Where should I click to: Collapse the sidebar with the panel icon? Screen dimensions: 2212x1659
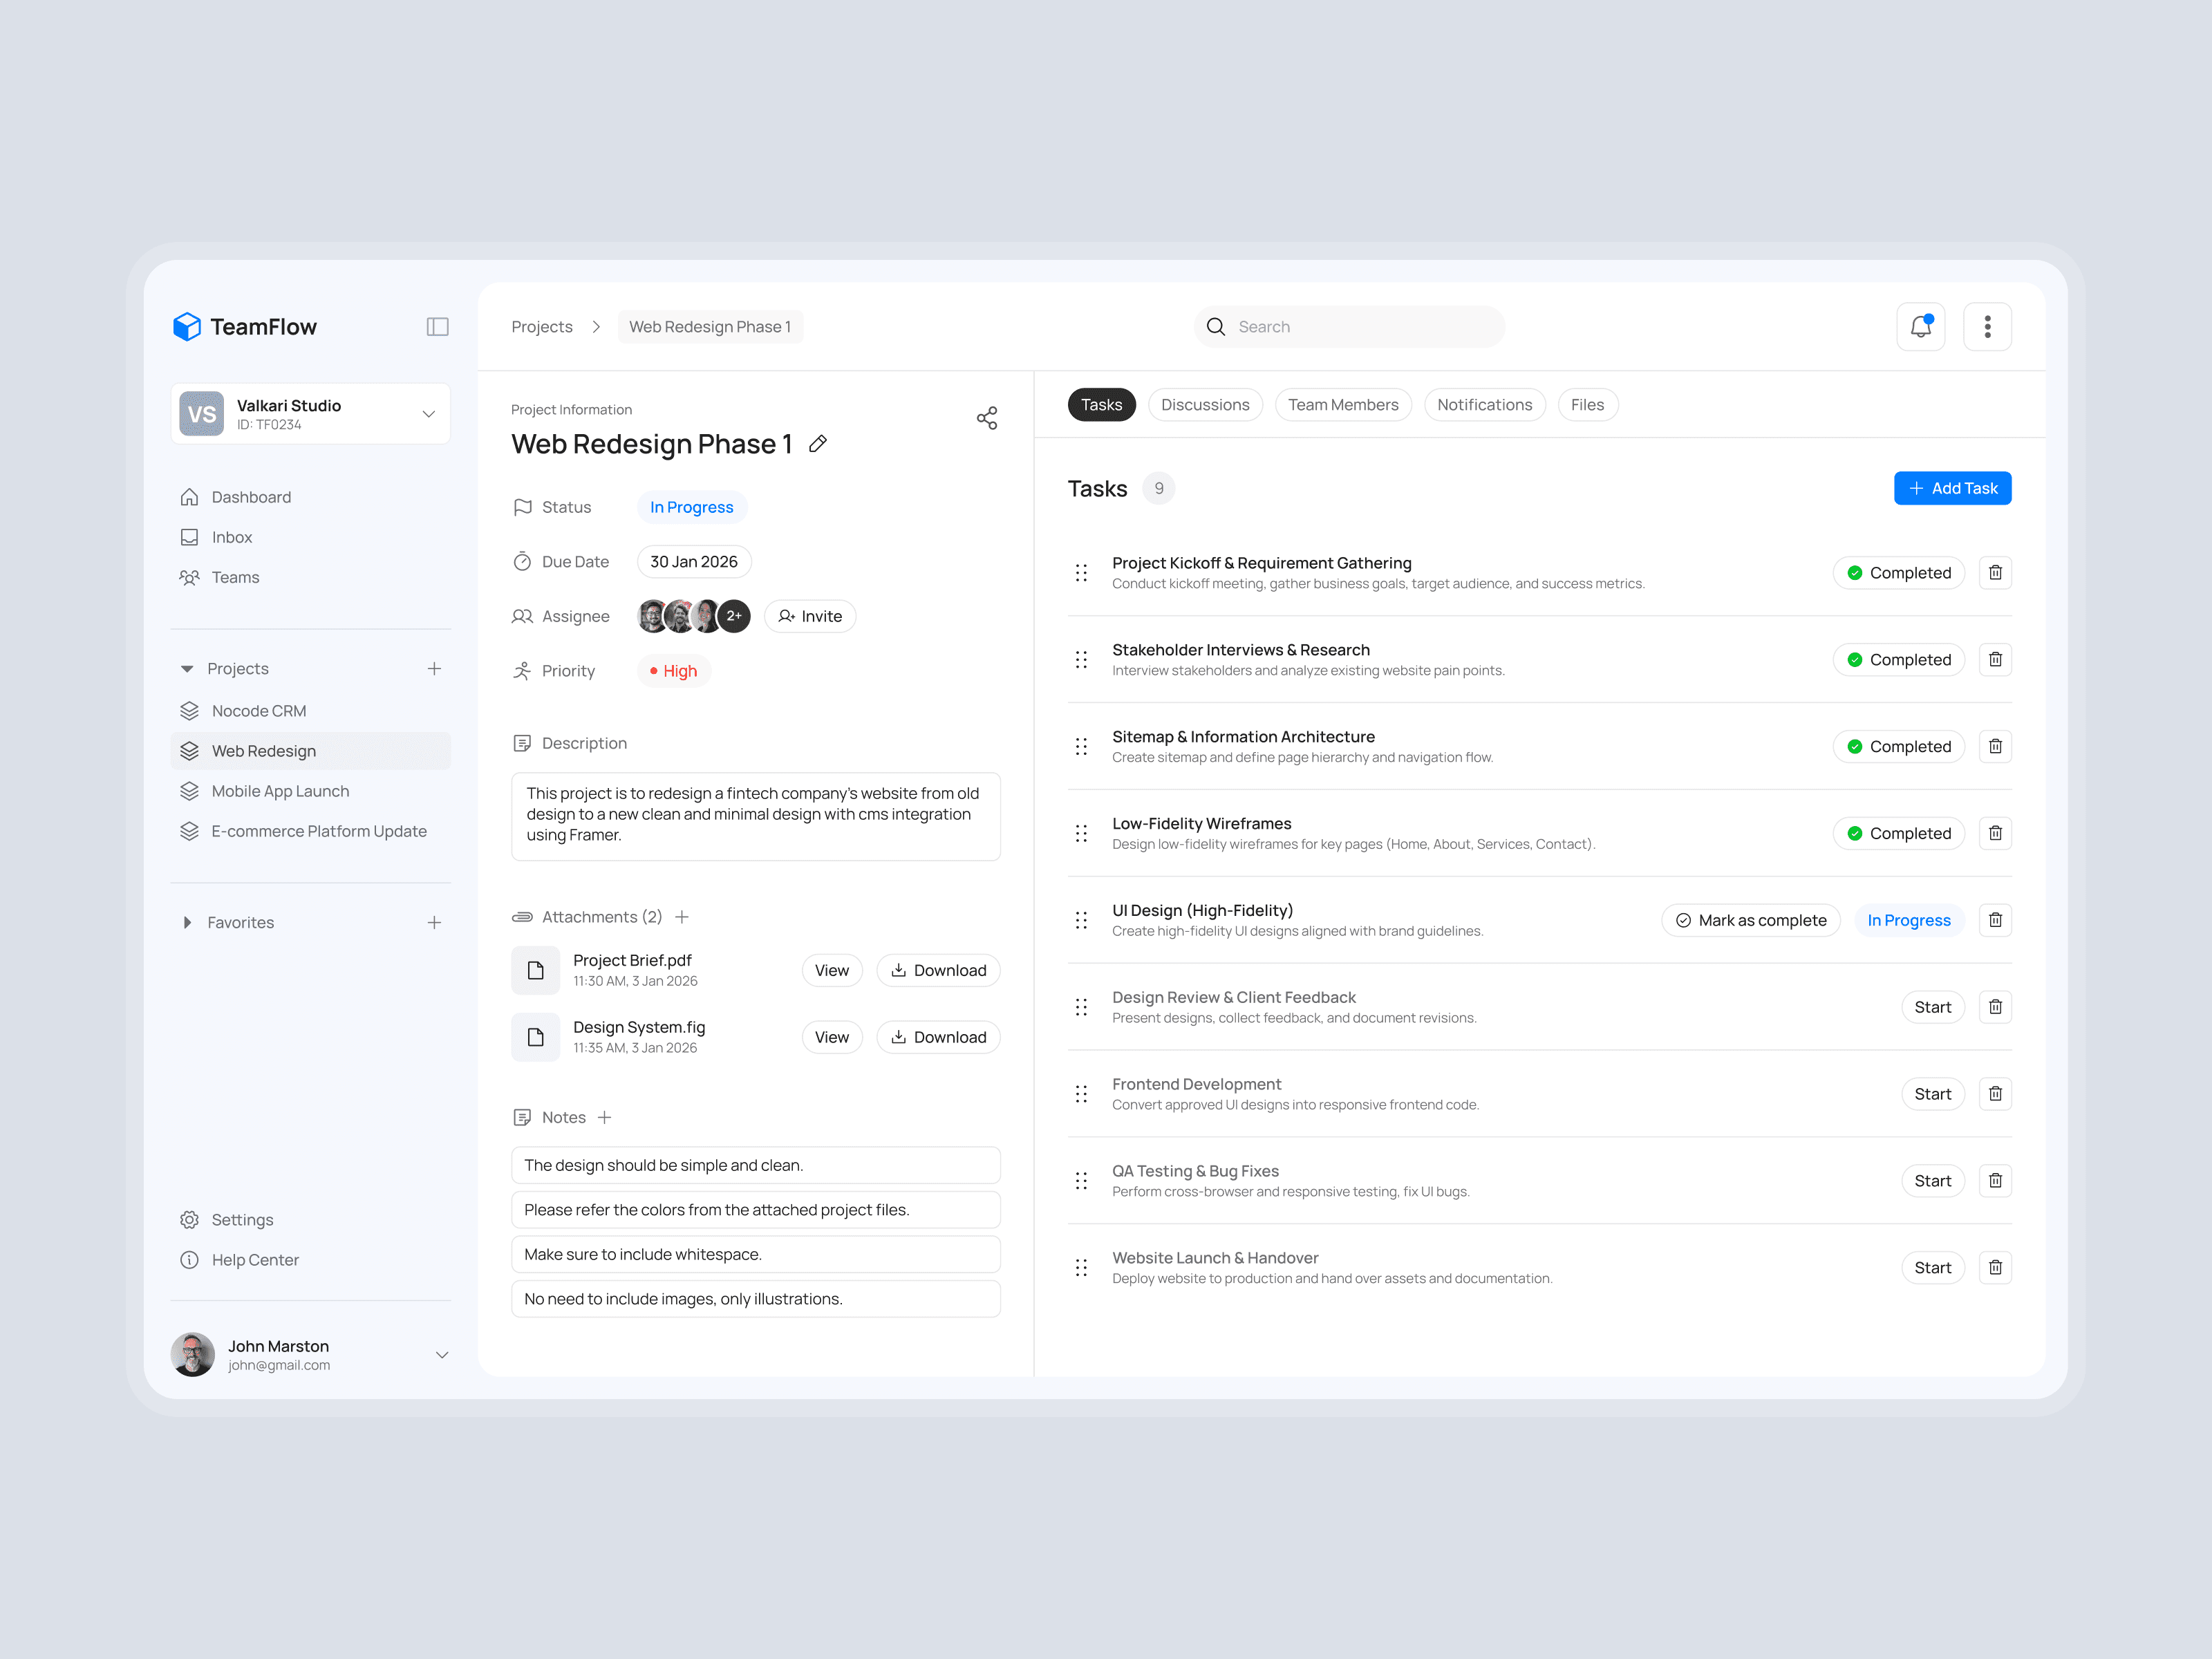[x=437, y=327]
